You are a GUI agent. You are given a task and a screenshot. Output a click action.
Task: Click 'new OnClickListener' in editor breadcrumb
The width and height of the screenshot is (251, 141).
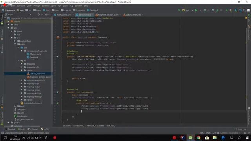(x=96, y=125)
